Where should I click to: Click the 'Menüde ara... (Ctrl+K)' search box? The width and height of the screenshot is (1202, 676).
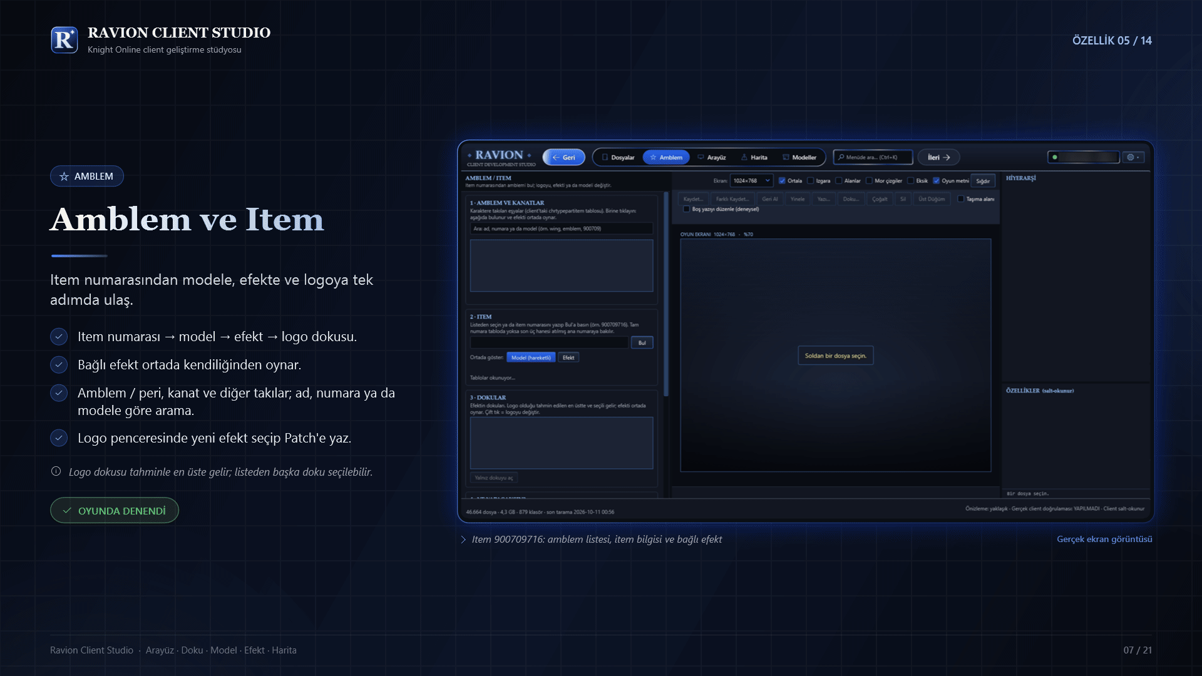873,157
